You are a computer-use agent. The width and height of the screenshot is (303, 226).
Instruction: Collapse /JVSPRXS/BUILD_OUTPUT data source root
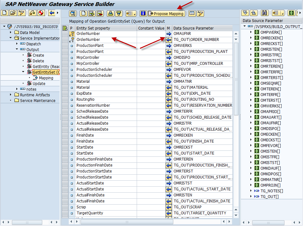[245, 26]
